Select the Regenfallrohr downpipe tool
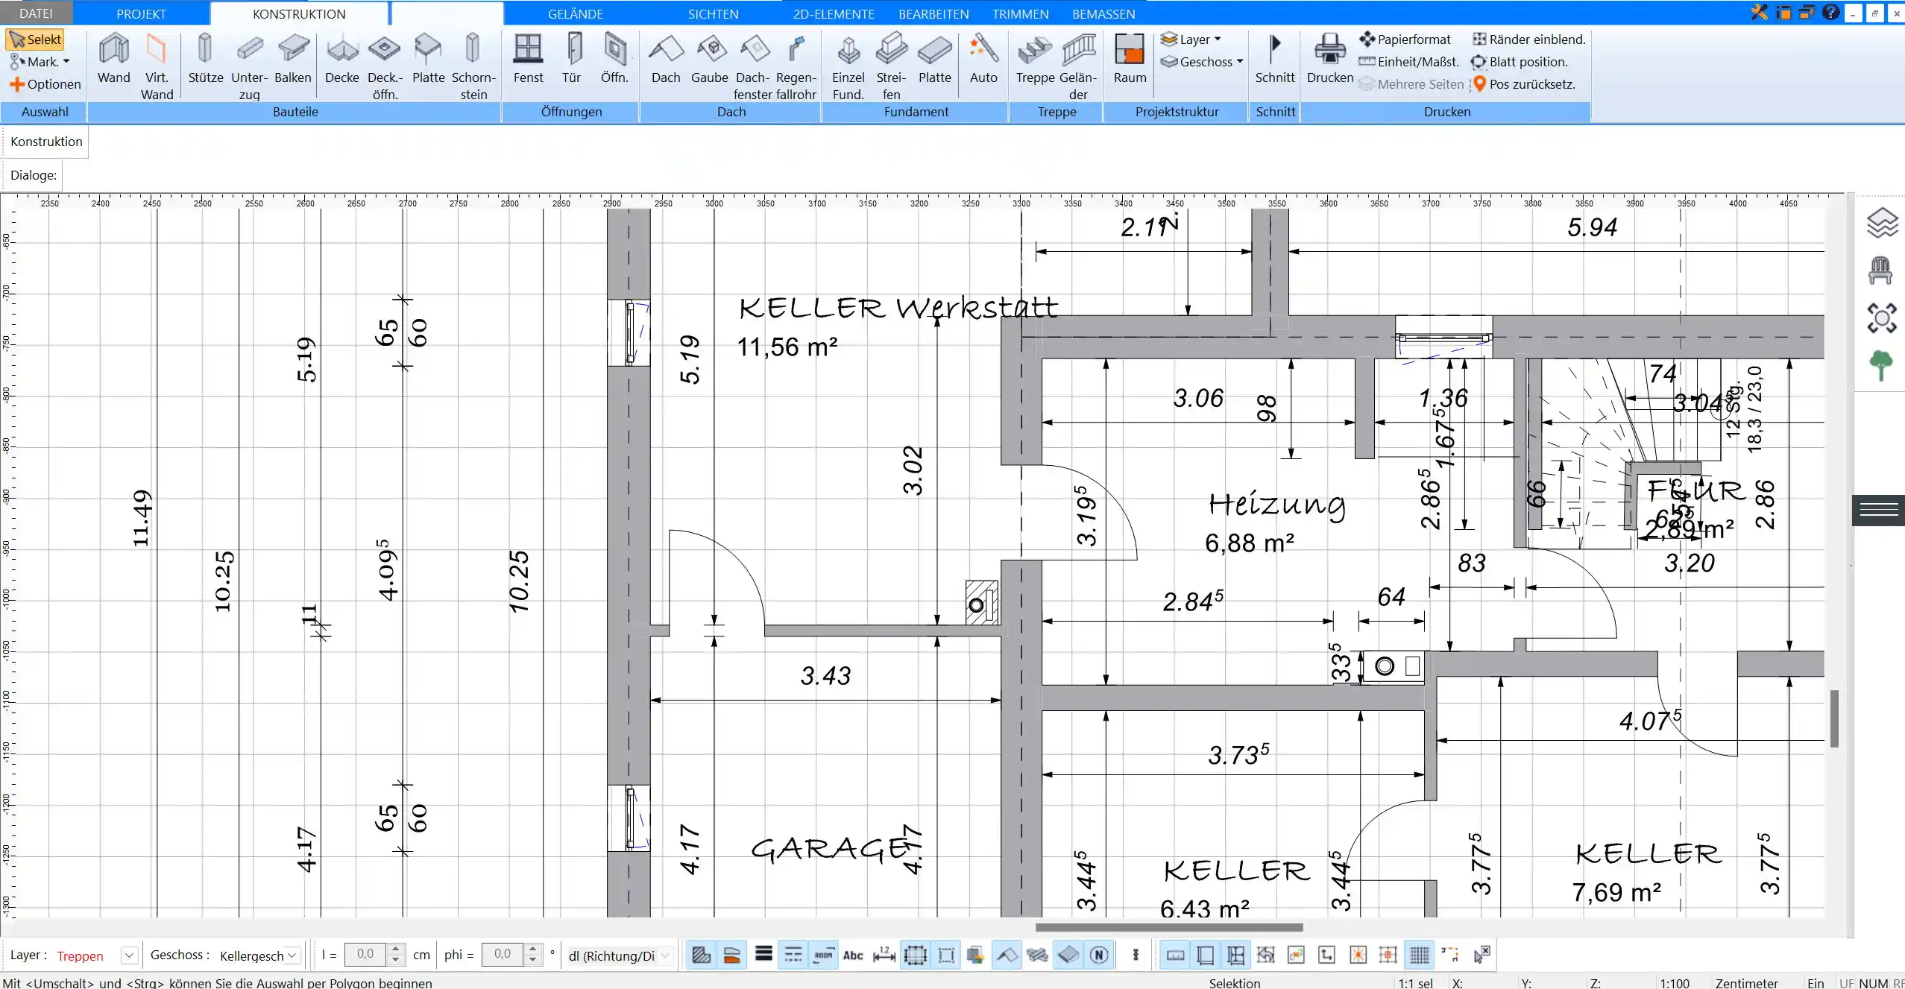The image size is (1905, 989). pyautogui.click(x=796, y=66)
